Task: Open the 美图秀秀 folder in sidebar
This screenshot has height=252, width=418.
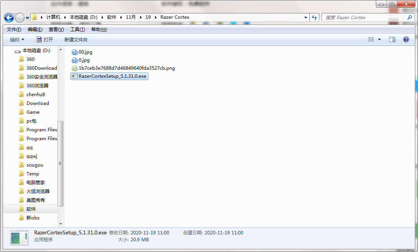Action: [32, 200]
